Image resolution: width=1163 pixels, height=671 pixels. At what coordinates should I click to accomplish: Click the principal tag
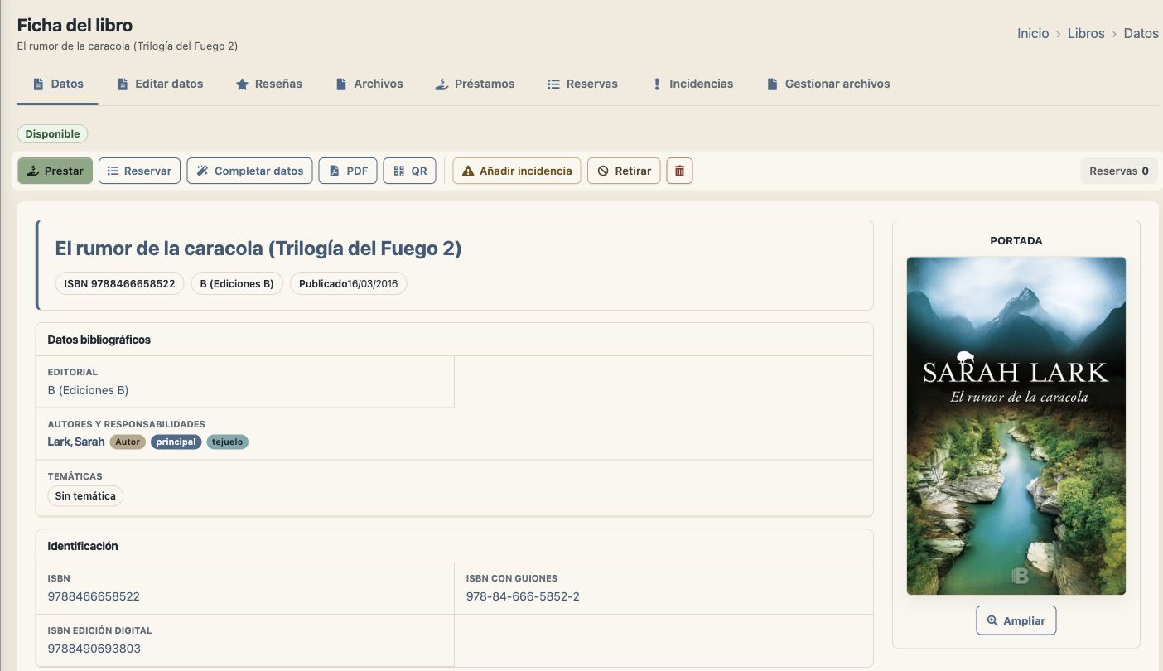coord(176,442)
